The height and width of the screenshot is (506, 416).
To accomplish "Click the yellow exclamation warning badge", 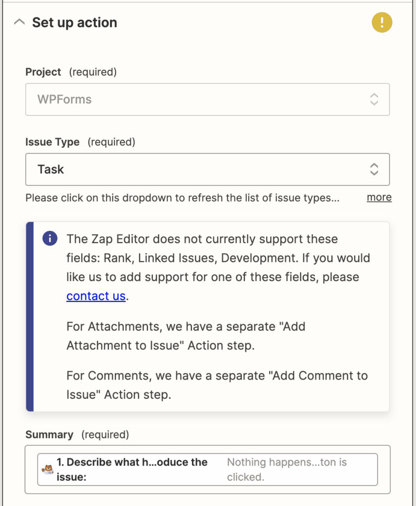I will [x=381, y=22].
